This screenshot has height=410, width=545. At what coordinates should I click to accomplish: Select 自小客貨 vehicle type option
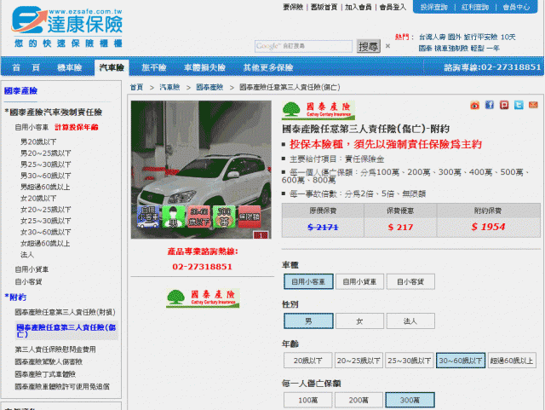410,281
